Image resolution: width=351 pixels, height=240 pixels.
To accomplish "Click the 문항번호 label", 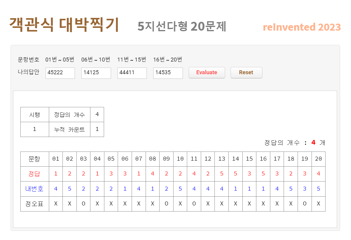I will (x=29, y=59).
